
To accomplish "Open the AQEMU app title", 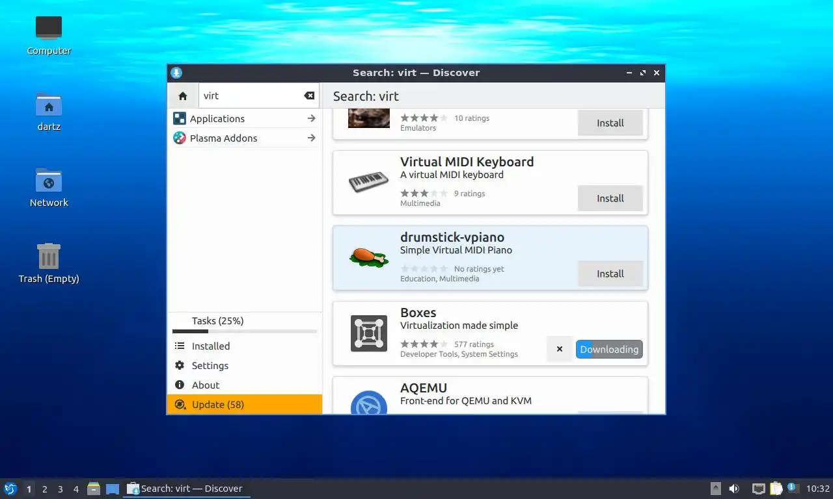I will [424, 388].
